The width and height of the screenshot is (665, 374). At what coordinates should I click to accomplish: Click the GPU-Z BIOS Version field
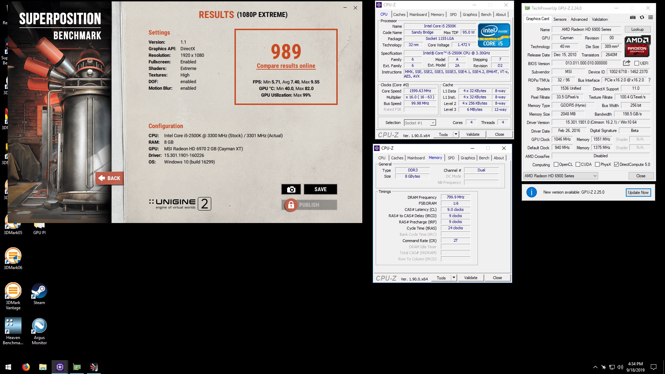click(586, 63)
